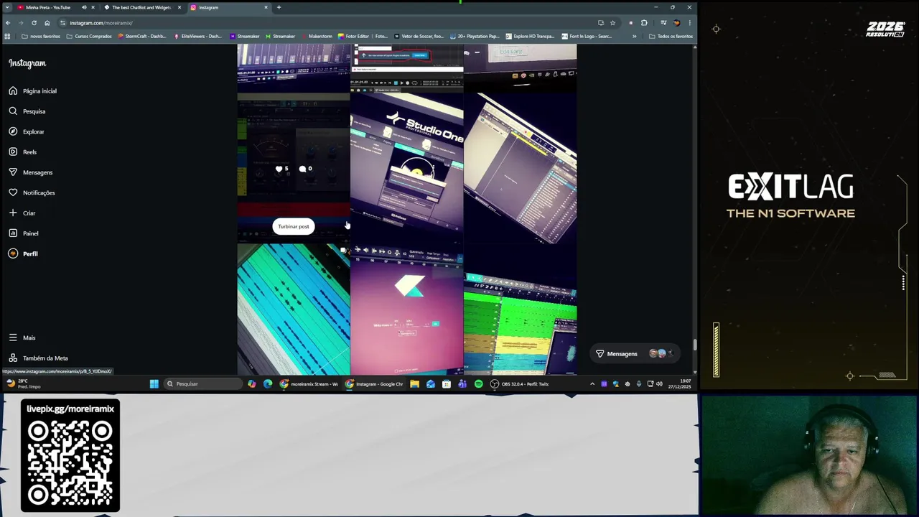
Task: Mute the YouTube tab audio icon
Action: [x=84, y=7]
